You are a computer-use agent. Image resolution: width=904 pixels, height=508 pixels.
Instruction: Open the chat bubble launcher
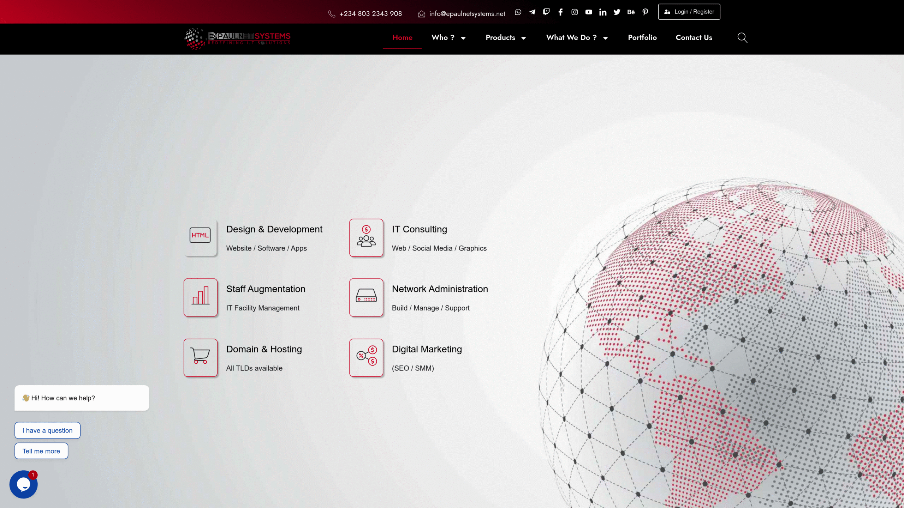[x=23, y=484]
